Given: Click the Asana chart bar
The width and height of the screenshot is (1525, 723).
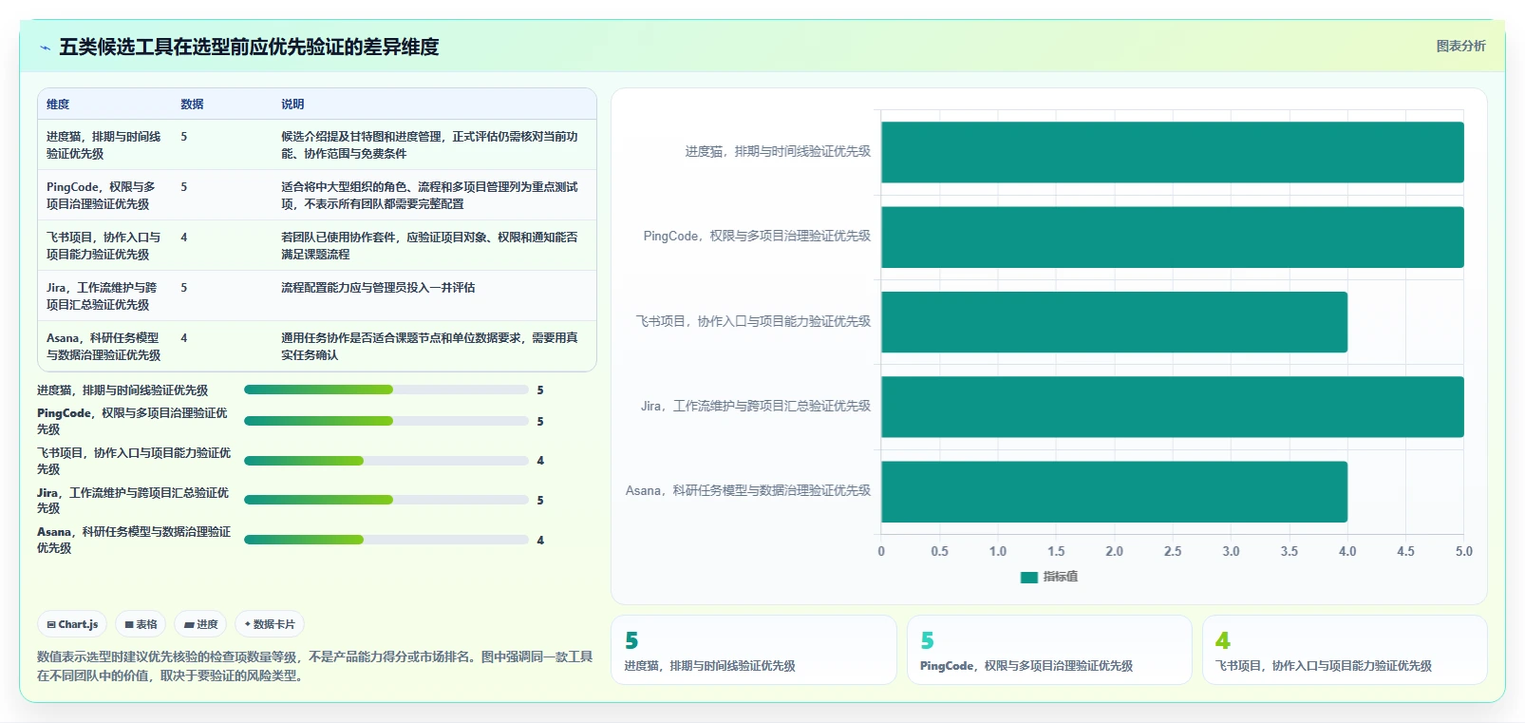Looking at the screenshot, I should pyautogui.click(x=1115, y=492).
